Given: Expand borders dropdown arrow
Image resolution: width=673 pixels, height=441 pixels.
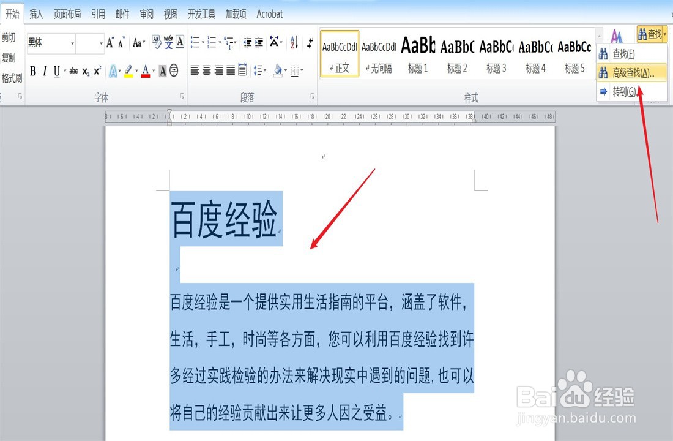Looking at the screenshot, I should pyautogui.click(x=302, y=70).
